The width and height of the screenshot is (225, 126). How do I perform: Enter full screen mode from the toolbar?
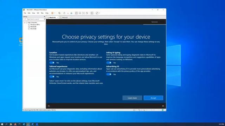[x=83, y=13]
